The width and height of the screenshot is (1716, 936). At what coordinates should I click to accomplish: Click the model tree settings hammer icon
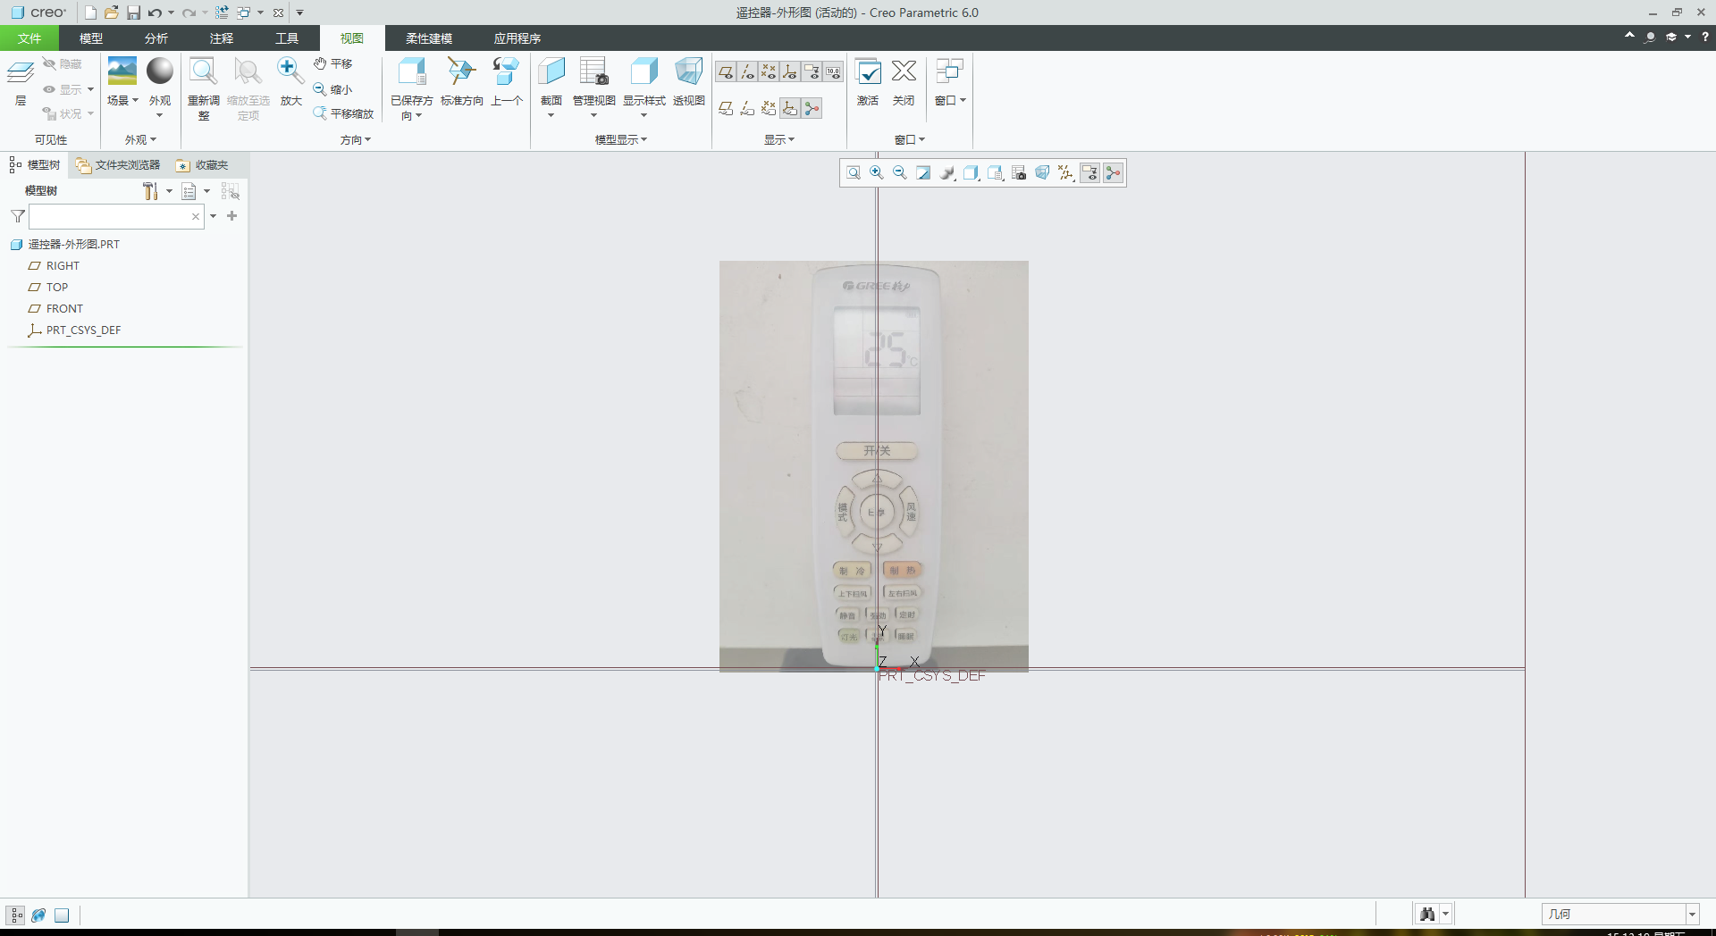[x=150, y=191]
